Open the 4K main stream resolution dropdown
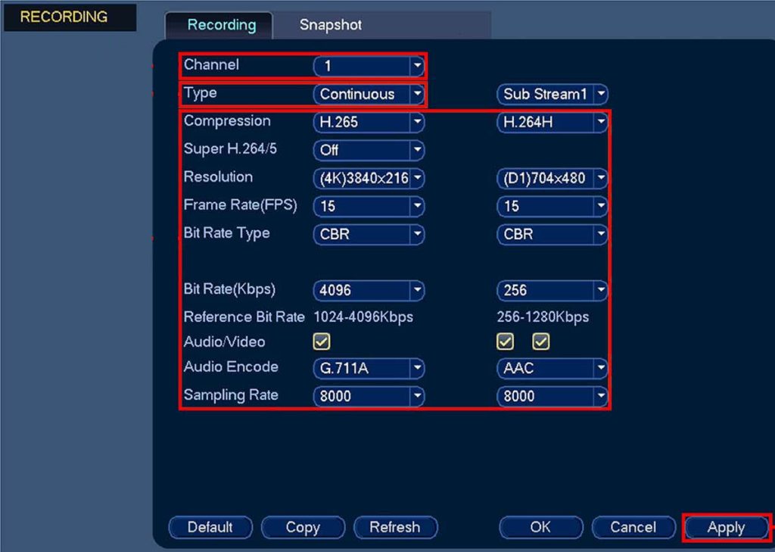Viewport: 775px width, 552px height. pos(369,179)
